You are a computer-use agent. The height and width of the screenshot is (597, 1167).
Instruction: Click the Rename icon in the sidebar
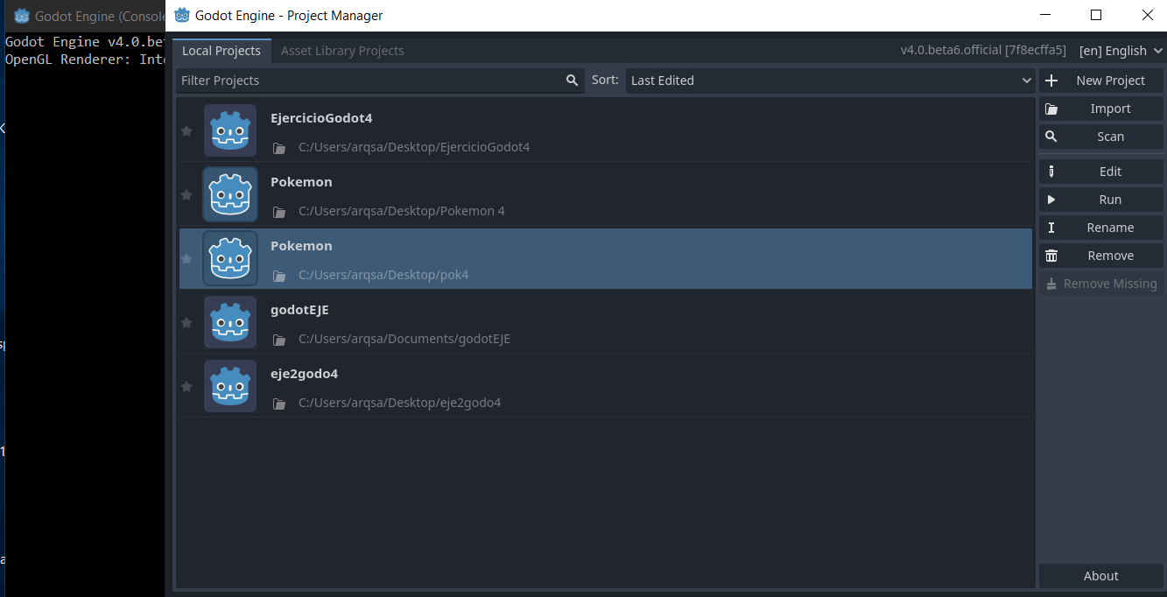tap(1051, 227)
